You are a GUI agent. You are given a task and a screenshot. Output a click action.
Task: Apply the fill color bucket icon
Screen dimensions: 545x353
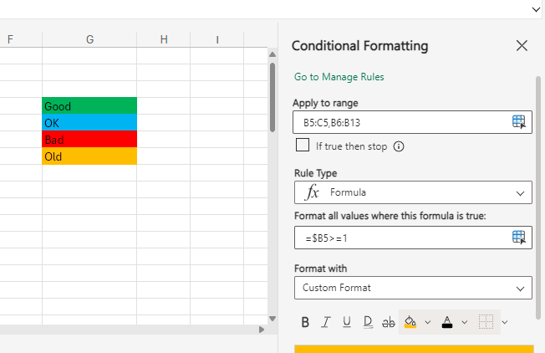click(x=410, y=322)
